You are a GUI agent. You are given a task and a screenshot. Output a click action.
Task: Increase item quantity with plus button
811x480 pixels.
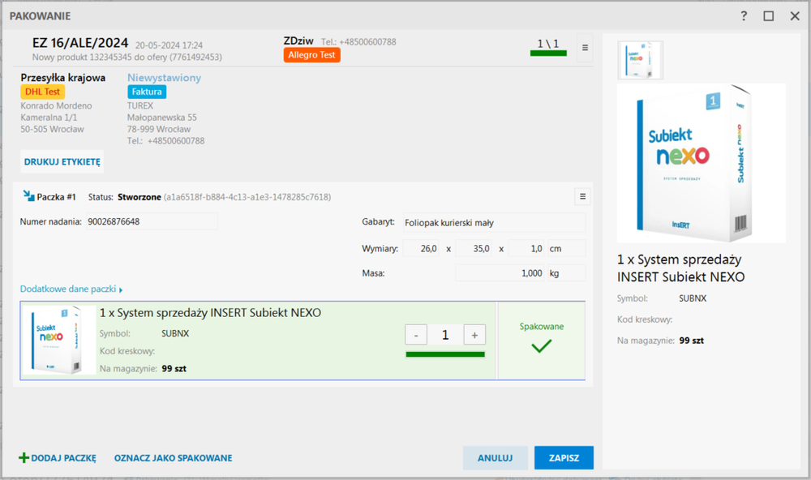(x=474, y=335)
